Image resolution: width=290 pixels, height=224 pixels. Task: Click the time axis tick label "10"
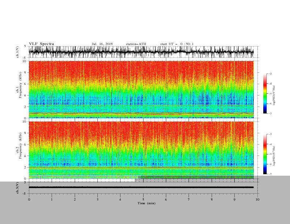point(257,199)
